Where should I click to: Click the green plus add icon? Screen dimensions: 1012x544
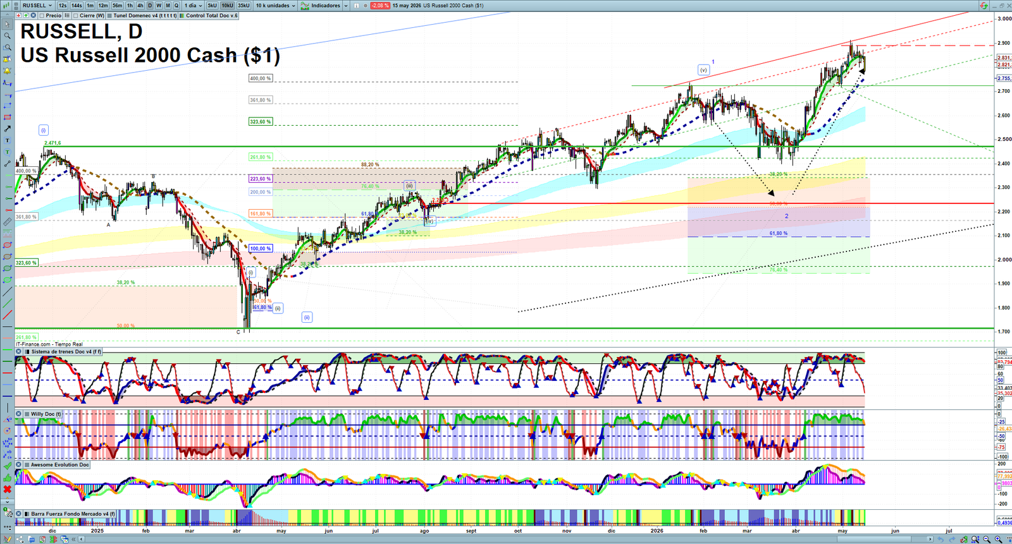click(25, 15)
